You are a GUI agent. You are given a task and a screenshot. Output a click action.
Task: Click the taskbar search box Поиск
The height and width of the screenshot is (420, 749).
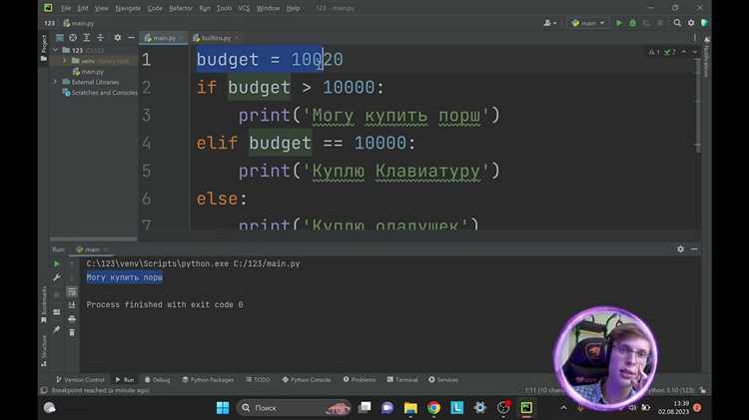click(294, 408)
